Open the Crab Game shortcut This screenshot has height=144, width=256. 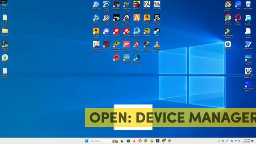click(157, 5)
